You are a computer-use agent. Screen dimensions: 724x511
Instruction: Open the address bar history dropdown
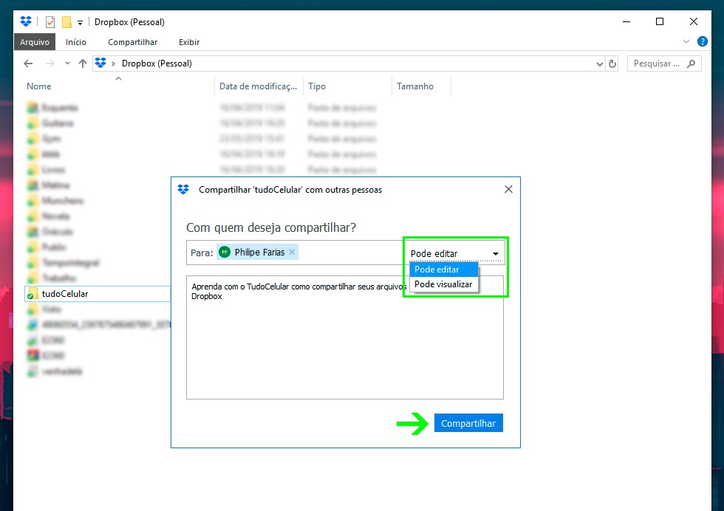click(x=600, y=64)
